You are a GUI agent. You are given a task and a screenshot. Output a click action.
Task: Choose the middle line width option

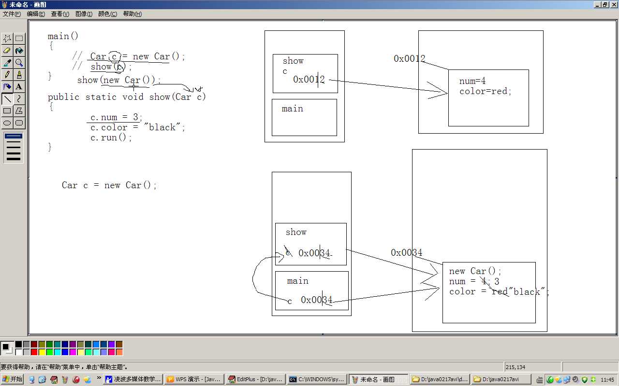(x=14, y=148)
